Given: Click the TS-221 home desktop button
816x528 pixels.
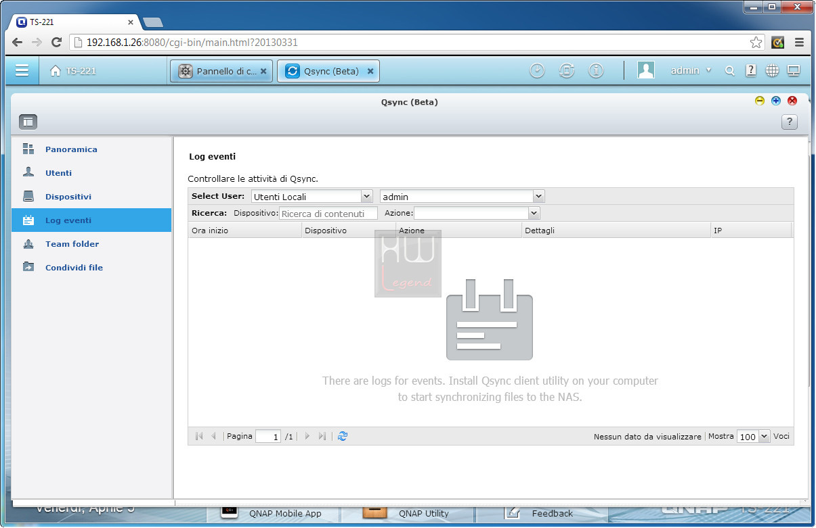Looking at the screenshot, I should [73, 71].
